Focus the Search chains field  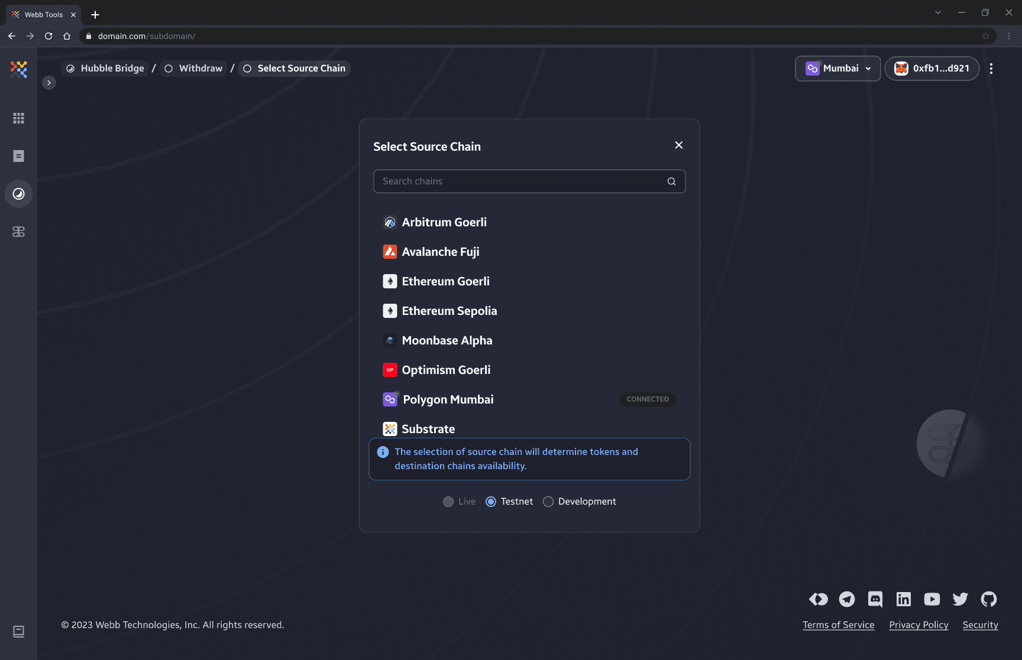[529, 181]
